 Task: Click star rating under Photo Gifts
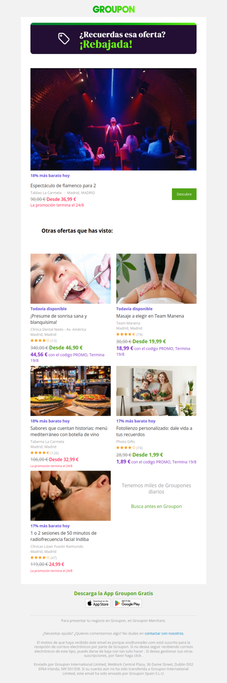click(x=125, y=447)
